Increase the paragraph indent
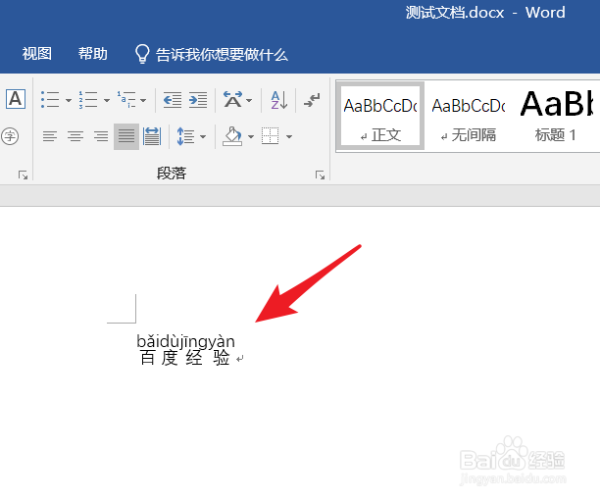This screenshot has width=600, height=500. pos(198,100)
